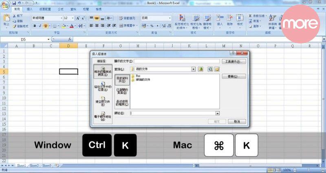Toggle underline formatting (U)

point(46,26)
